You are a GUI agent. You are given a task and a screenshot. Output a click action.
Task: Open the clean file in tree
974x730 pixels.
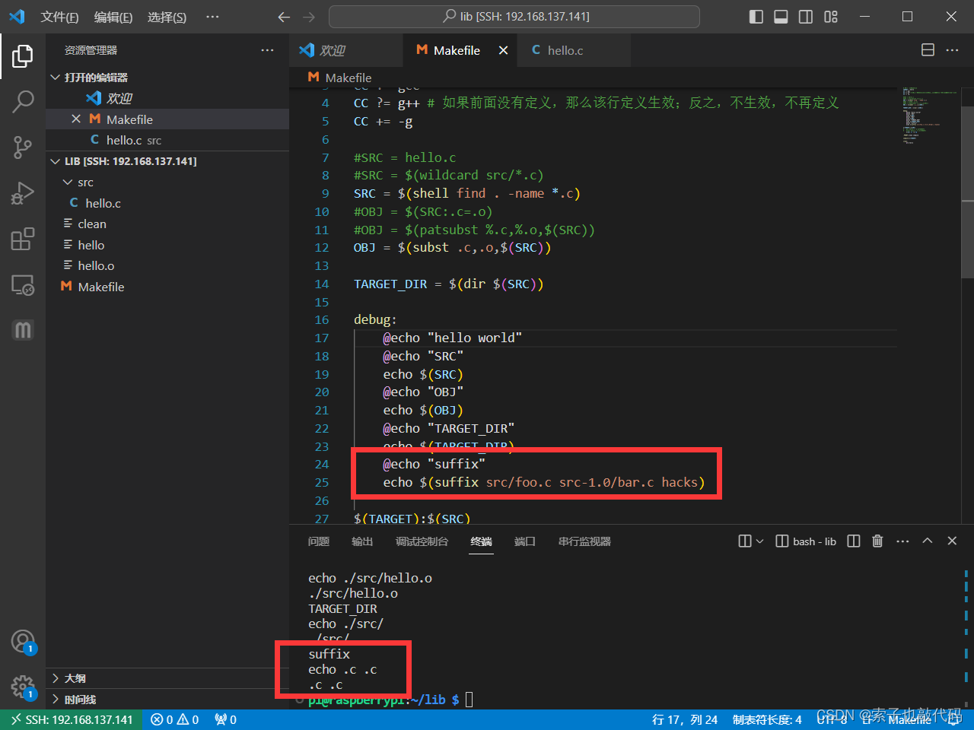[x=167, y=224]
